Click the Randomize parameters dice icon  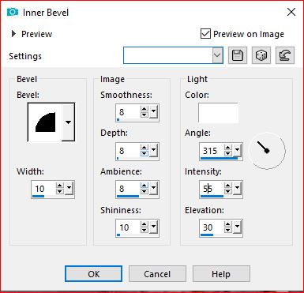coord(261,55)
